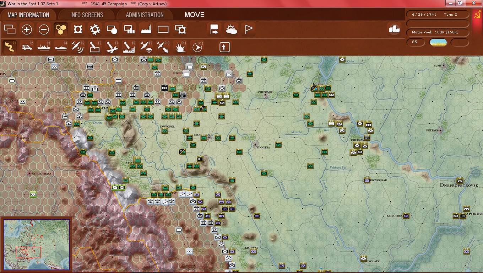Select the F6 bomb unit icon
The height and width of the screenshot is (273, 483).
pyautogui.click(x=95, y=47)
